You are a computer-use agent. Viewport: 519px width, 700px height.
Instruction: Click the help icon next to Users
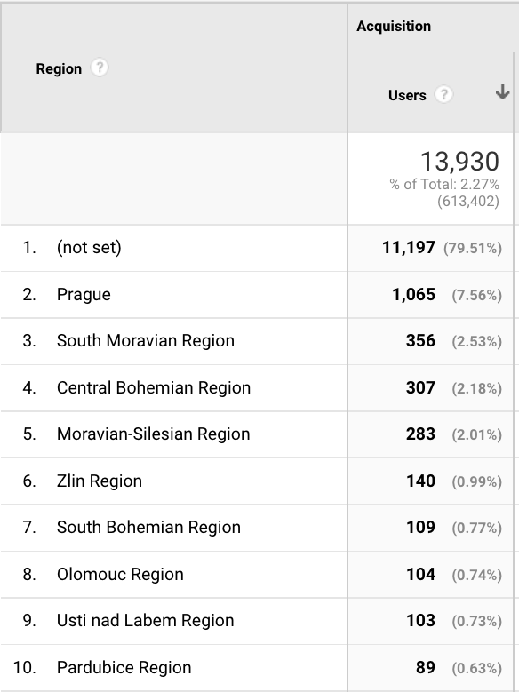(x=443, y=95)
